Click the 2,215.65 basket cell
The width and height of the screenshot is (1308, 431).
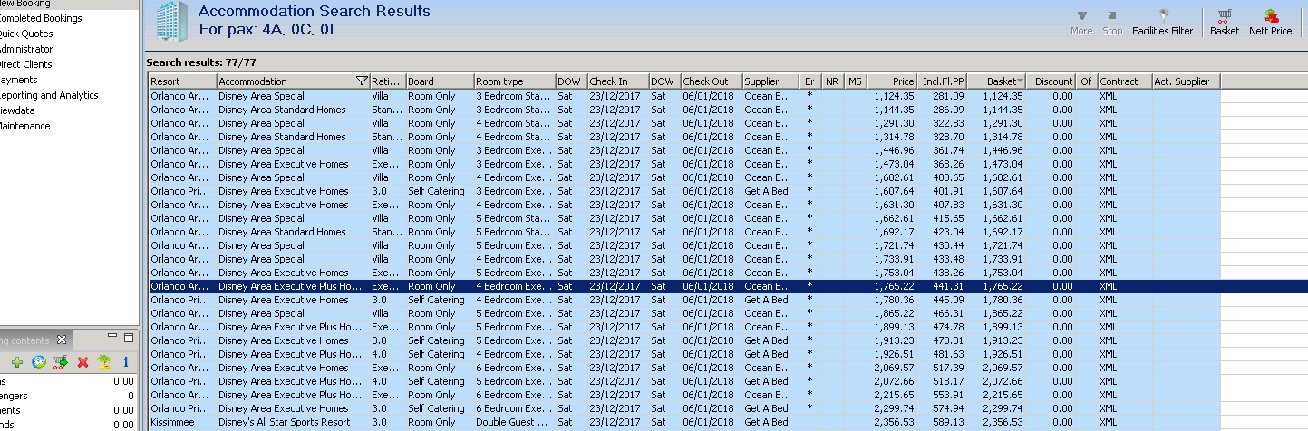997,395
